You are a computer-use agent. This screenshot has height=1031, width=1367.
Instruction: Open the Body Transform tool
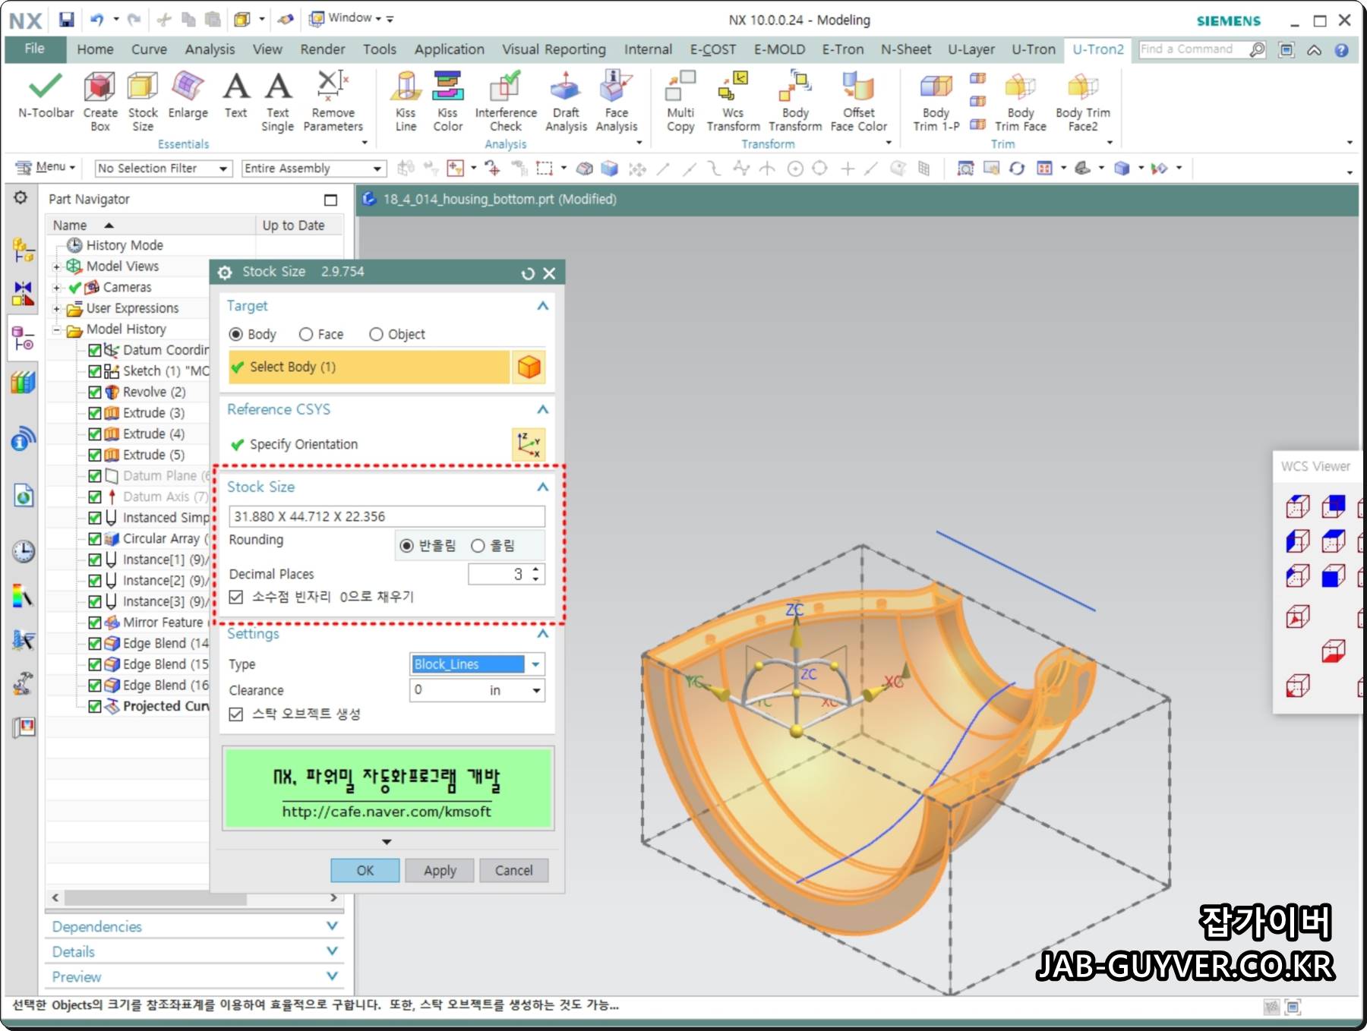(x=795, y=102)
